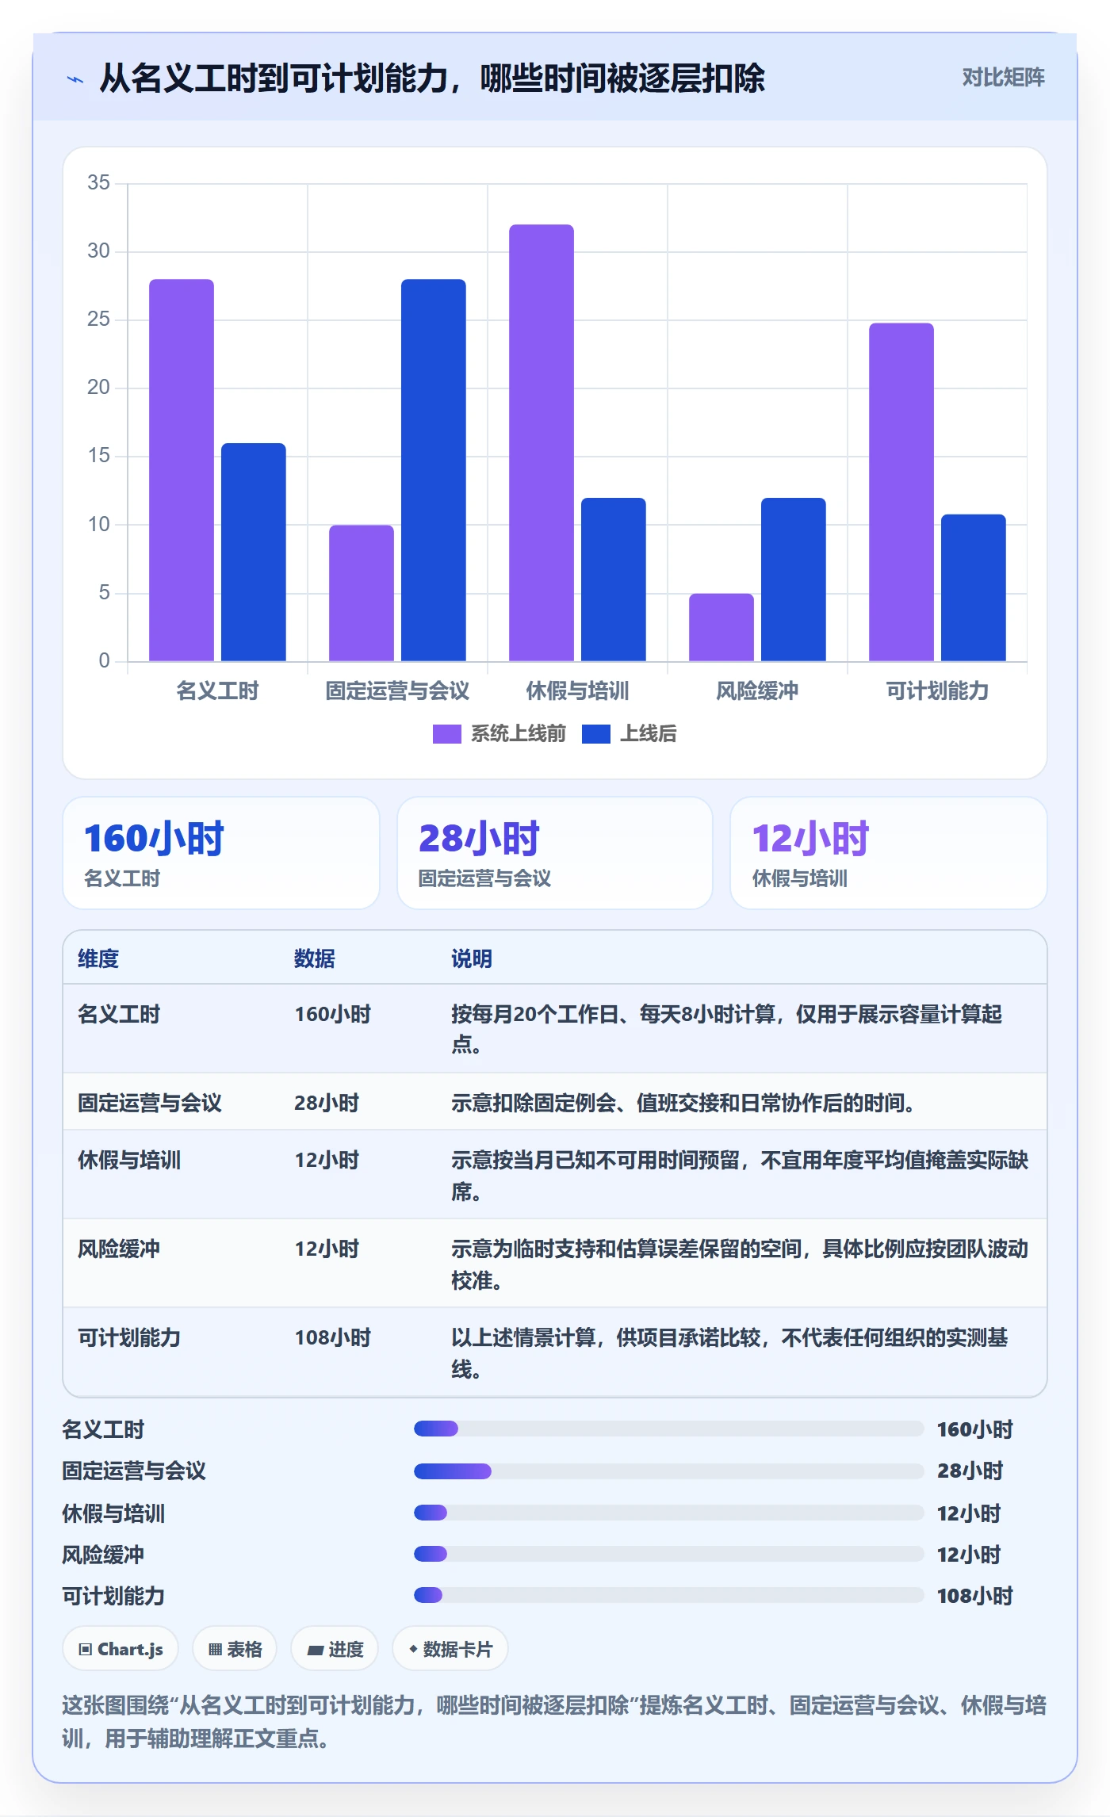This screenshot has width=1110, height=1817.
Task: Click the 进度 tag chip
Action: point(335,1649)
